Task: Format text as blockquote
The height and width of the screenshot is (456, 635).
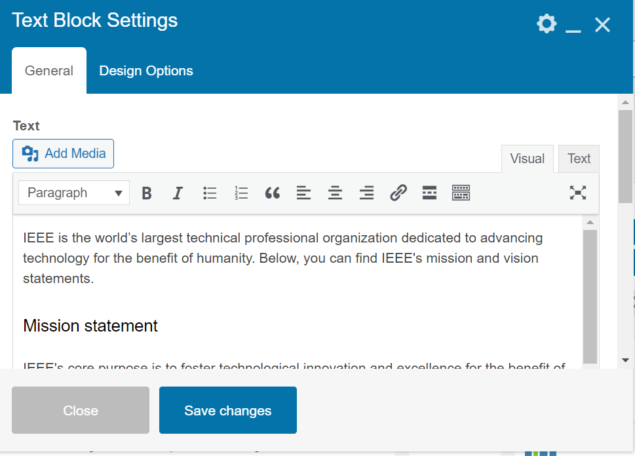Action: (272, 193)
